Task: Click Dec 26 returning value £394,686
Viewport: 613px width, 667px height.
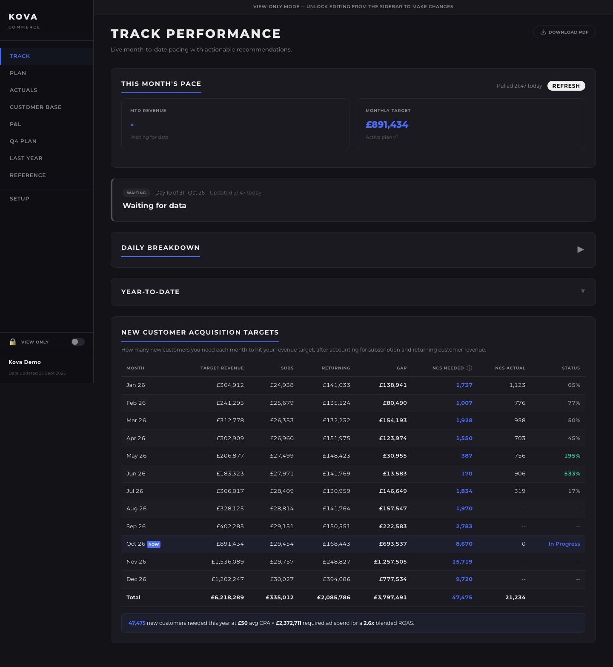Action: pyautogui.click(x=336, y=579)
